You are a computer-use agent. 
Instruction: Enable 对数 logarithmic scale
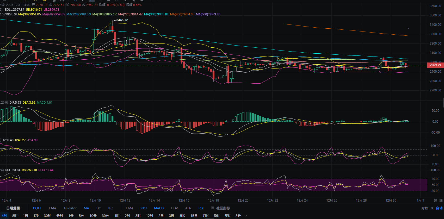424,208
